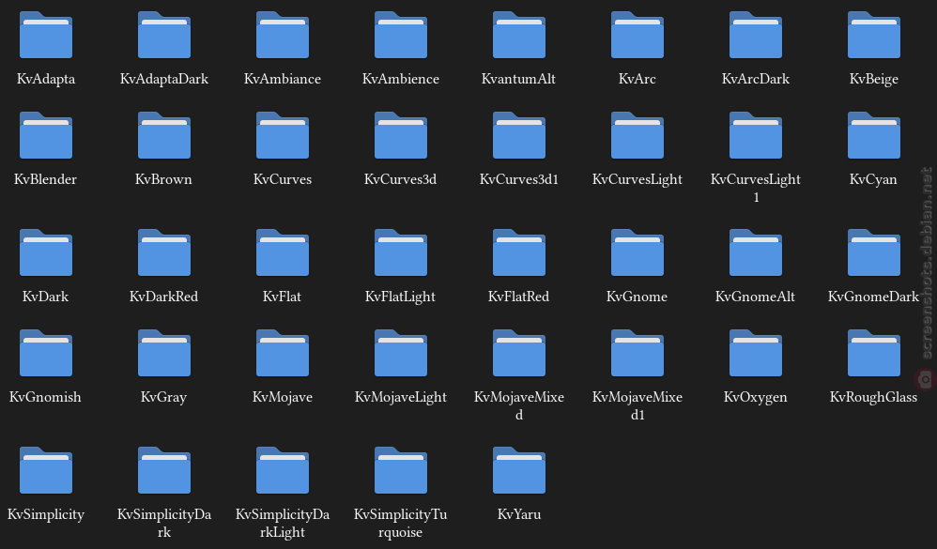This screenshot has width=937, height=549.
Task: Click the KvAmbiance folder icon
Action: tap(283, 36)
